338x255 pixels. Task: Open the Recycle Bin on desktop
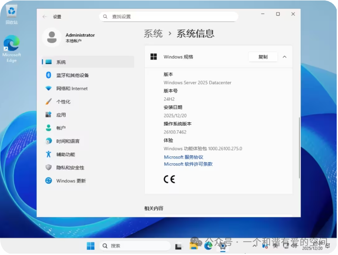[x=12, y=14]
